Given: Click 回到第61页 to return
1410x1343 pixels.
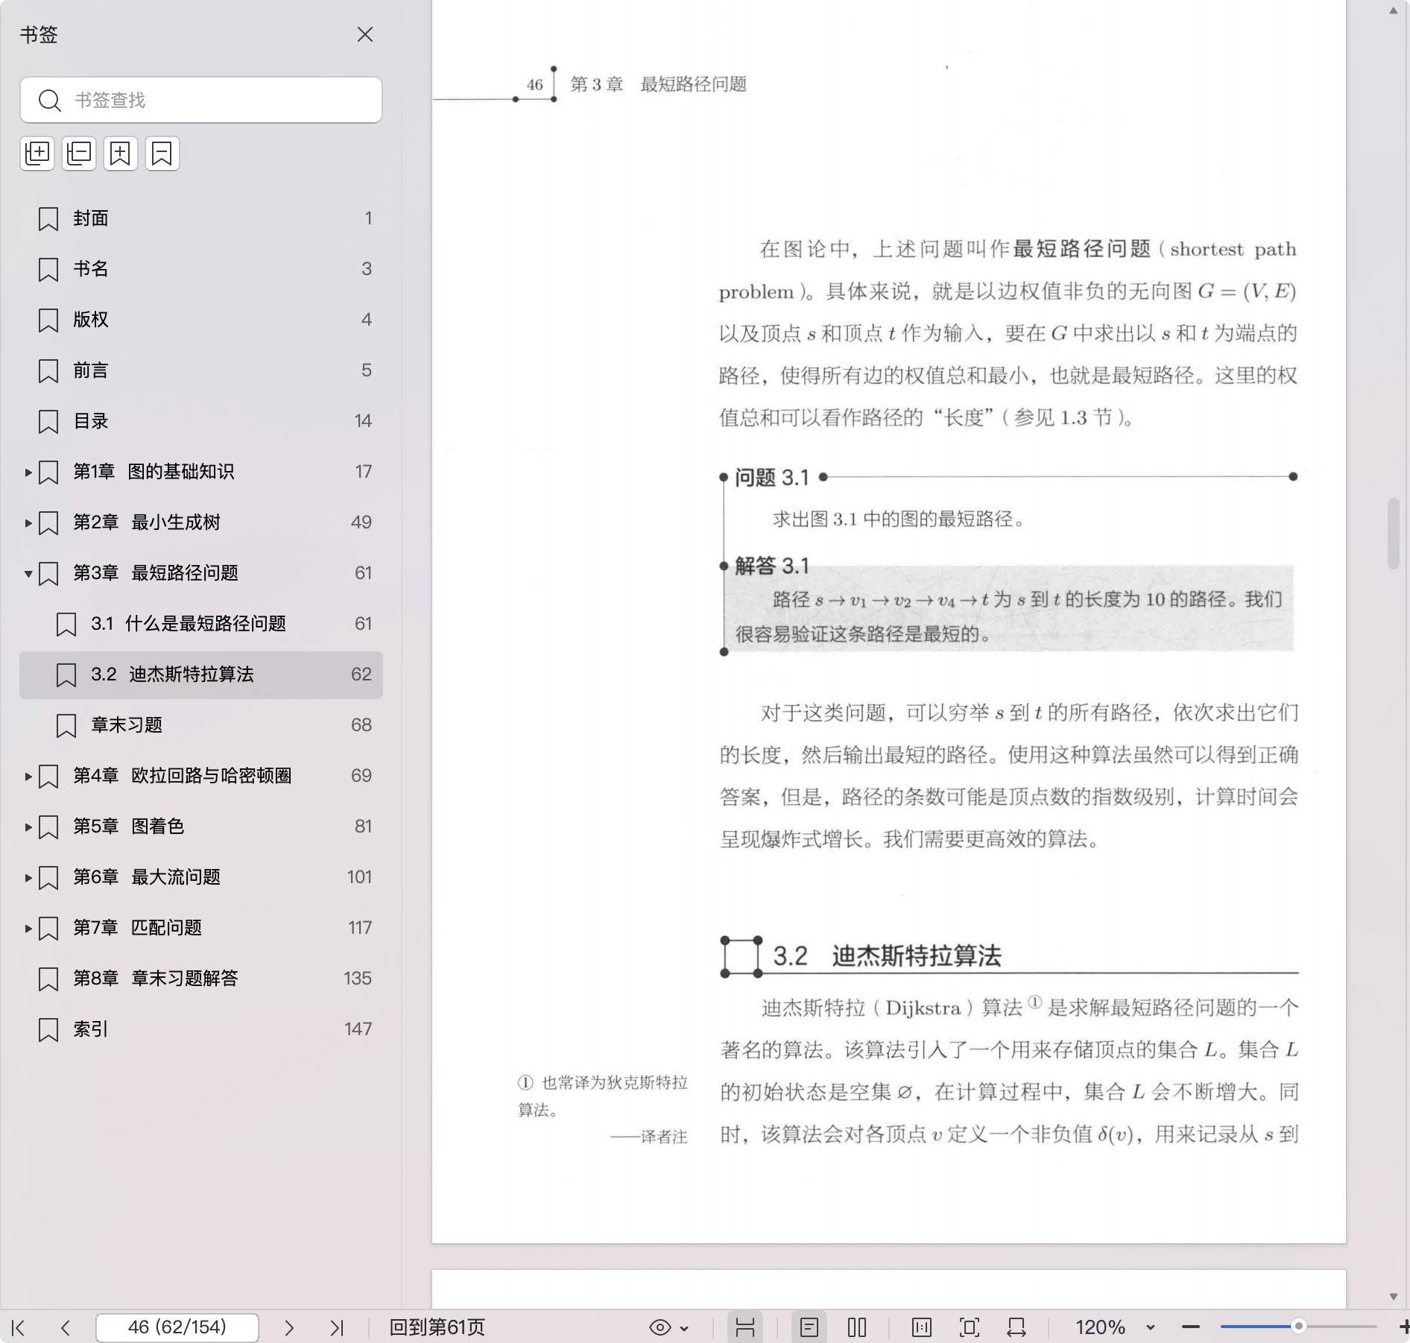Looking at the screenshot, I should 437,1327.
